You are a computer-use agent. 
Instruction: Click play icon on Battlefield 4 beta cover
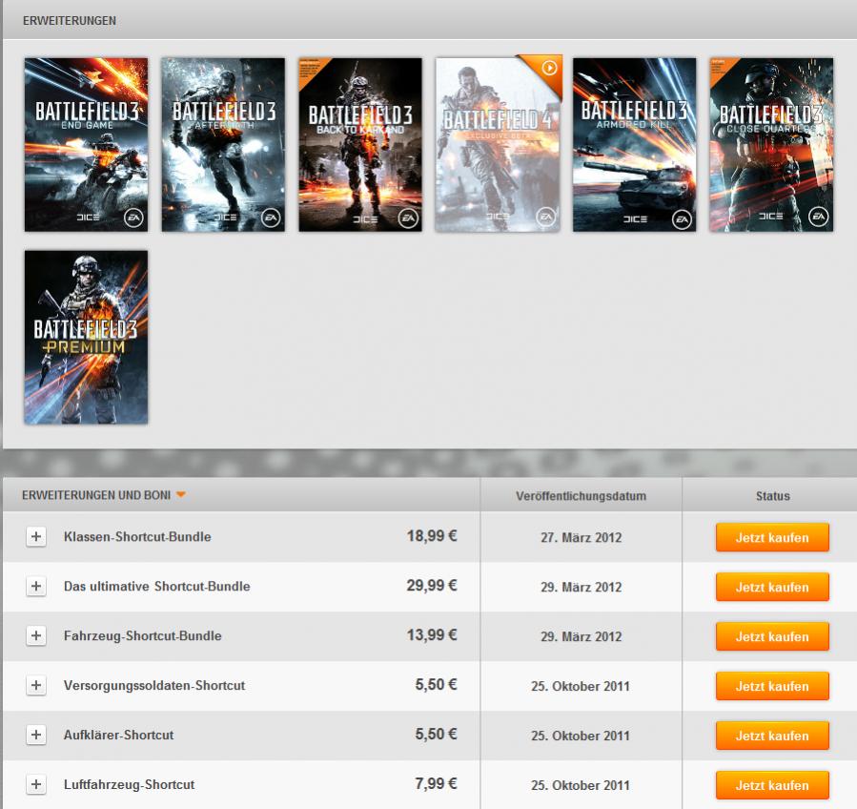tap(549, 68)
